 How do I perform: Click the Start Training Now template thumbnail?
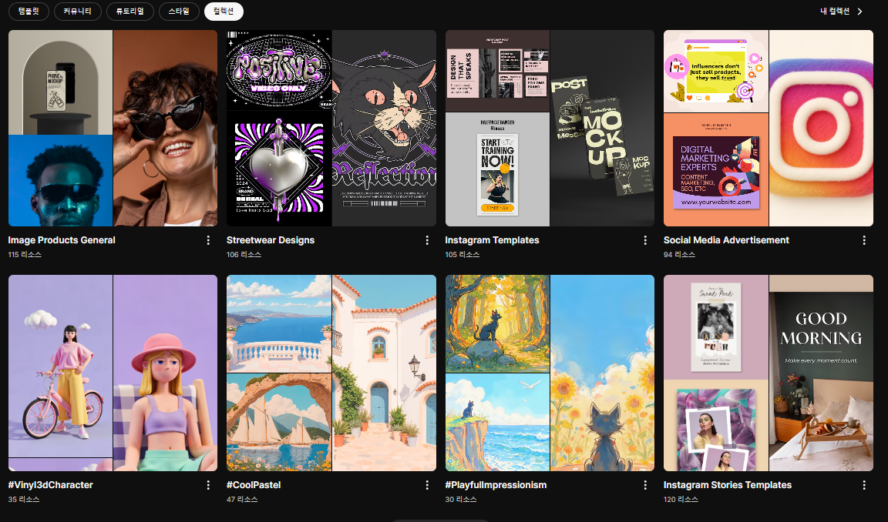(x=497, y=169)
